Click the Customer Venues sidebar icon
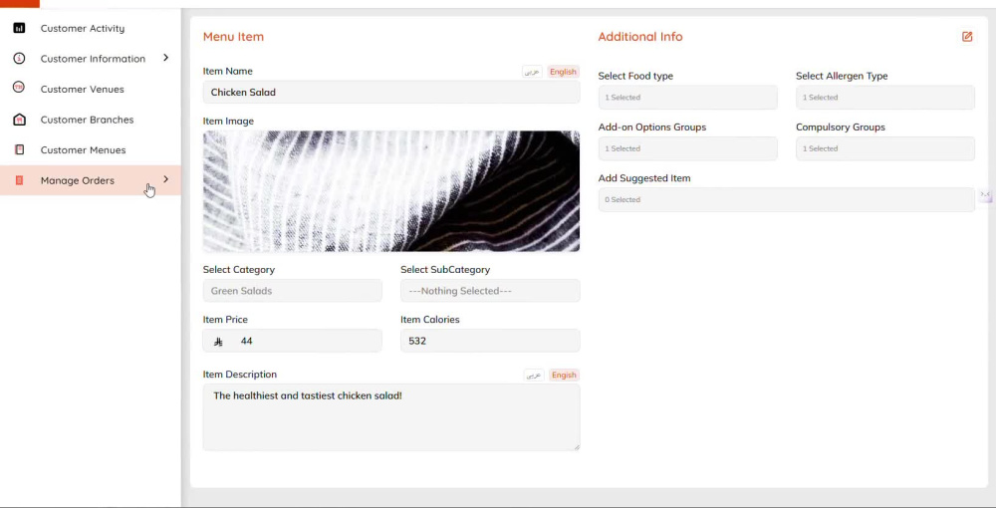The width and height of the screenshot is (996, 508). pos(19,87)
